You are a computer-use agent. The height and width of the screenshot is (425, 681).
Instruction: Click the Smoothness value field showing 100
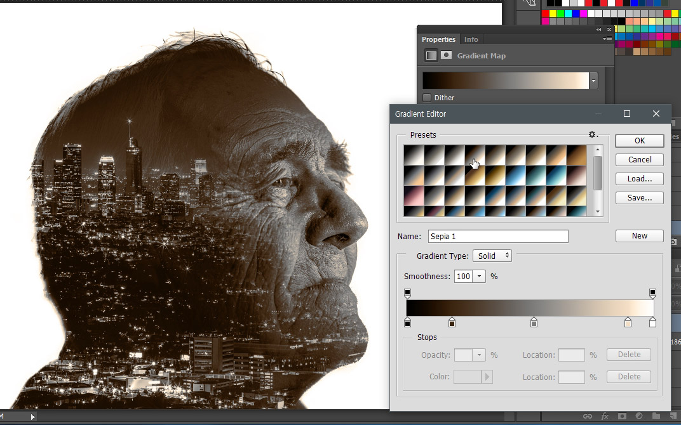(463, 277)
